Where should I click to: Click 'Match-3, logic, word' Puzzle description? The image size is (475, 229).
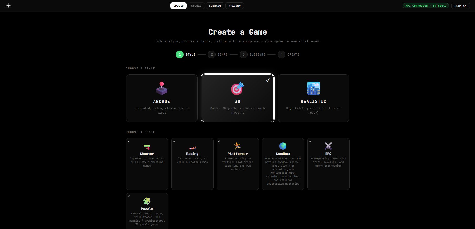pos(147,219)
